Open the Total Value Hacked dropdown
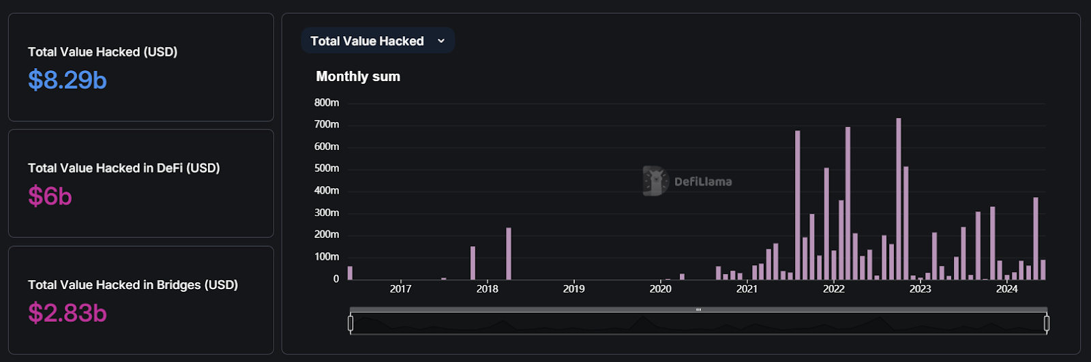 tap(378, 41)
